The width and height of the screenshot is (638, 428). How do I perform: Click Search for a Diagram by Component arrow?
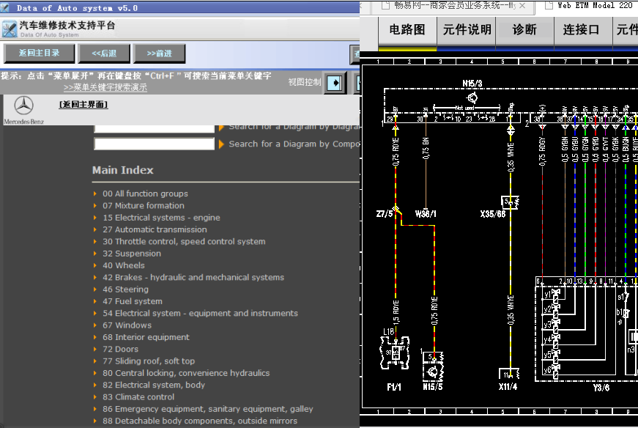221,144
